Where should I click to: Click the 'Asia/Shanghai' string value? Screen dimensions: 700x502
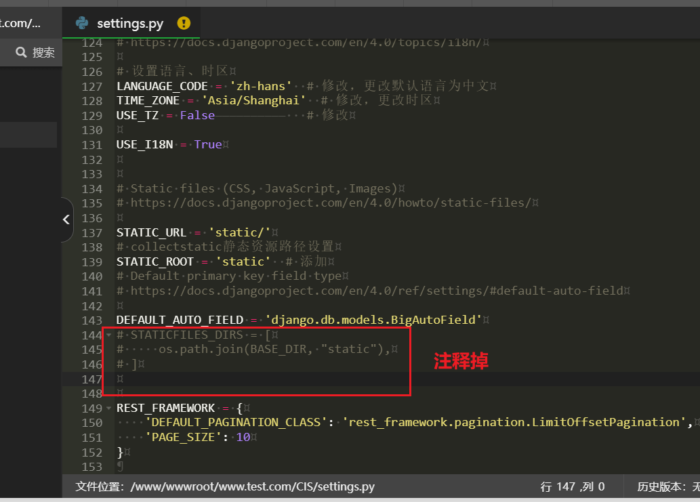pos(253,100)
